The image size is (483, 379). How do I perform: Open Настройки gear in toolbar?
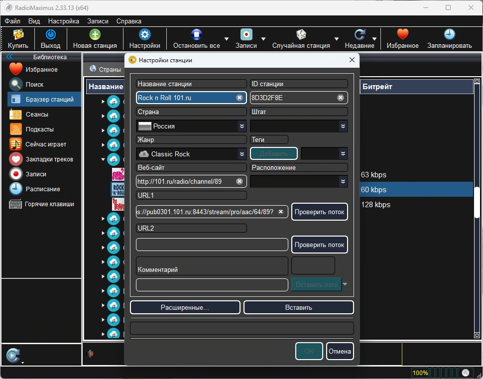click(144, 34)
